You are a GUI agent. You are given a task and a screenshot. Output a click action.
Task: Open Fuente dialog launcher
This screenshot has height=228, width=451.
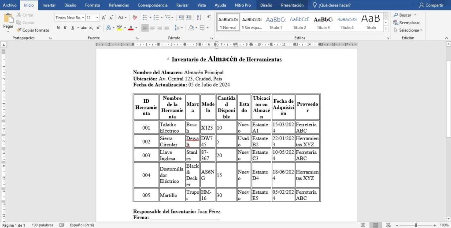[x=137, y=38]
